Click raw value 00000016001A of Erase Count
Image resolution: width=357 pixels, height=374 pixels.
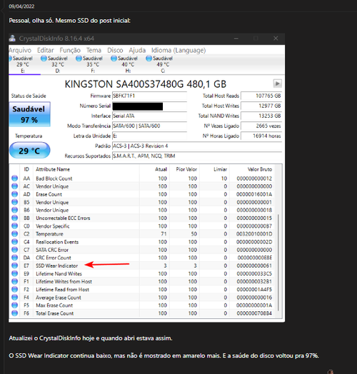tap(254, 194)
